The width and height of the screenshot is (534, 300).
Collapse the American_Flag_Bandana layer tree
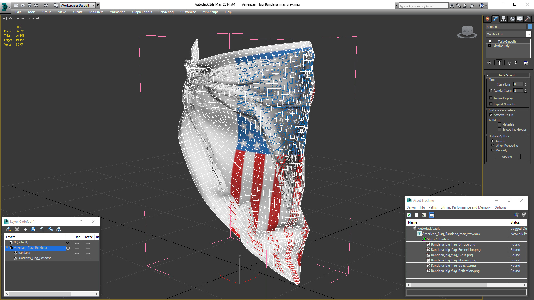click(x=7, y=248)
